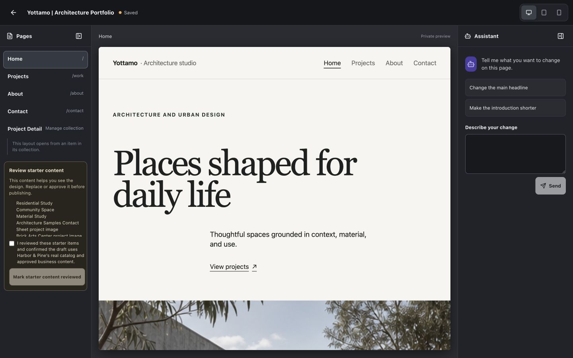
Task: Click the back arrow icon
Action: (x=14, y=13)
